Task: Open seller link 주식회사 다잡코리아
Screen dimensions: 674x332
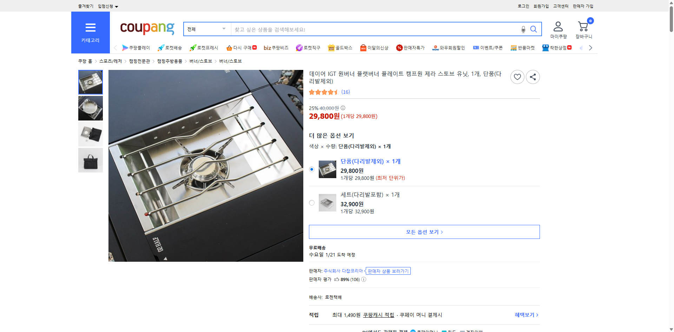Action: click(343, 271)
